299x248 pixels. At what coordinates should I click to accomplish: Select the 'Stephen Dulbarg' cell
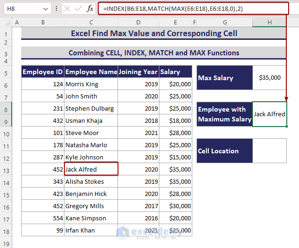pos(91,108)
